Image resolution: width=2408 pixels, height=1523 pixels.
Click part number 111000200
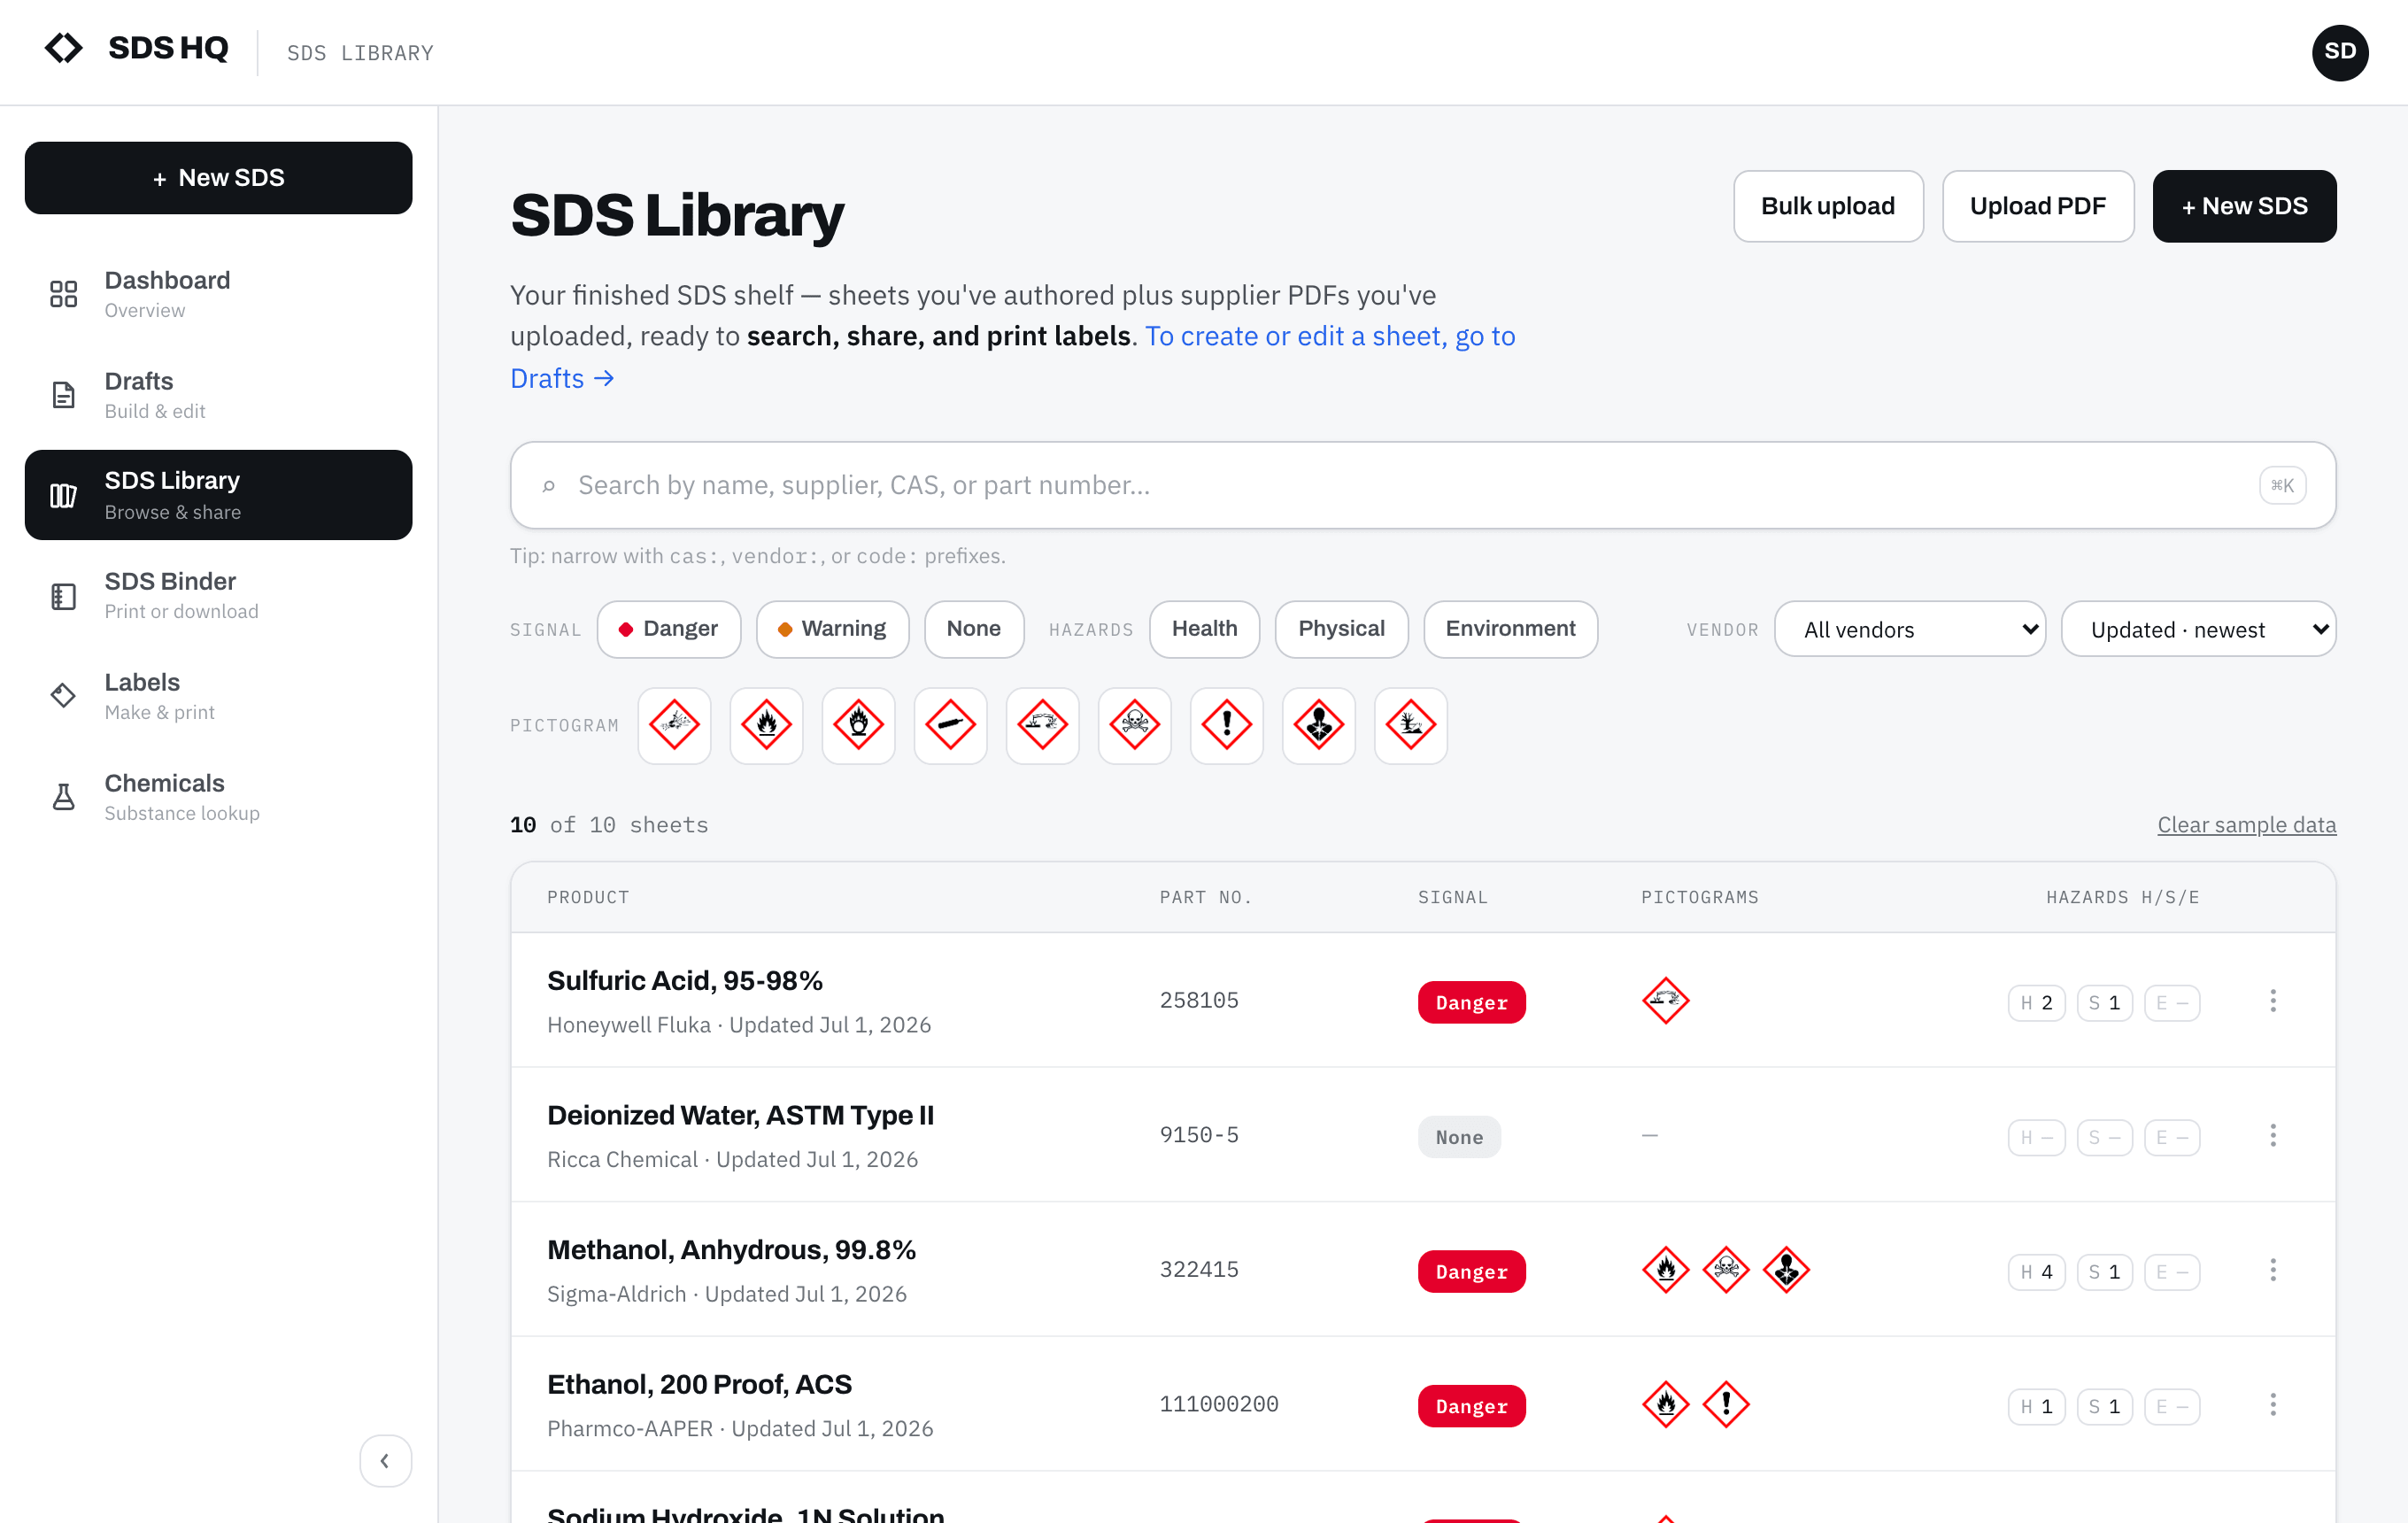(1219, 1405)
